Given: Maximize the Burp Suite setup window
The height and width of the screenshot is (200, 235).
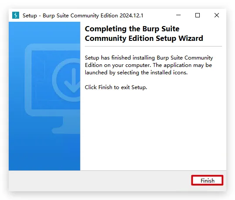Looking at the screenshot, I should tap(198, 15).
